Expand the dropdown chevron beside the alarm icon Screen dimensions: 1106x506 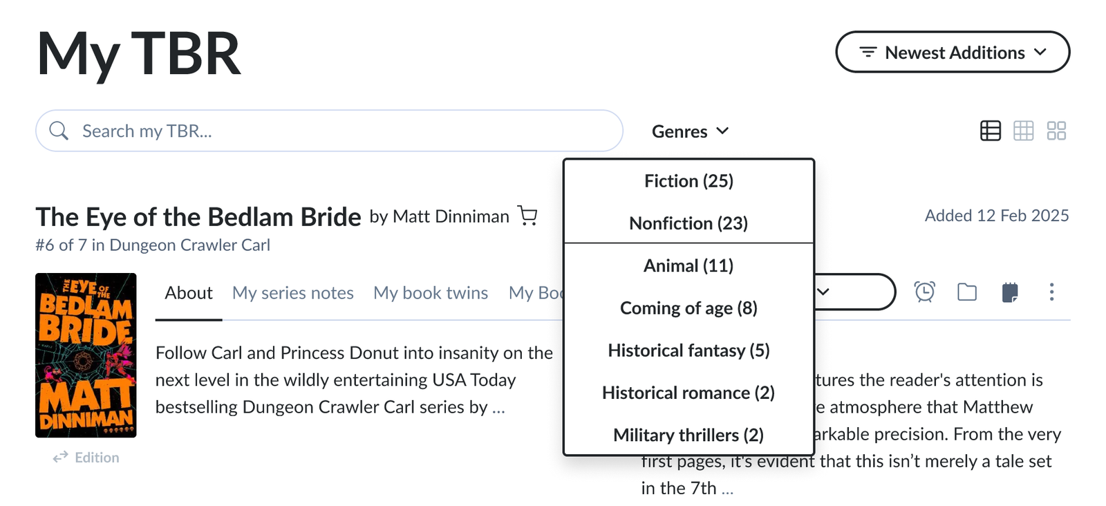pyautogui.click(x=823, y=292)
